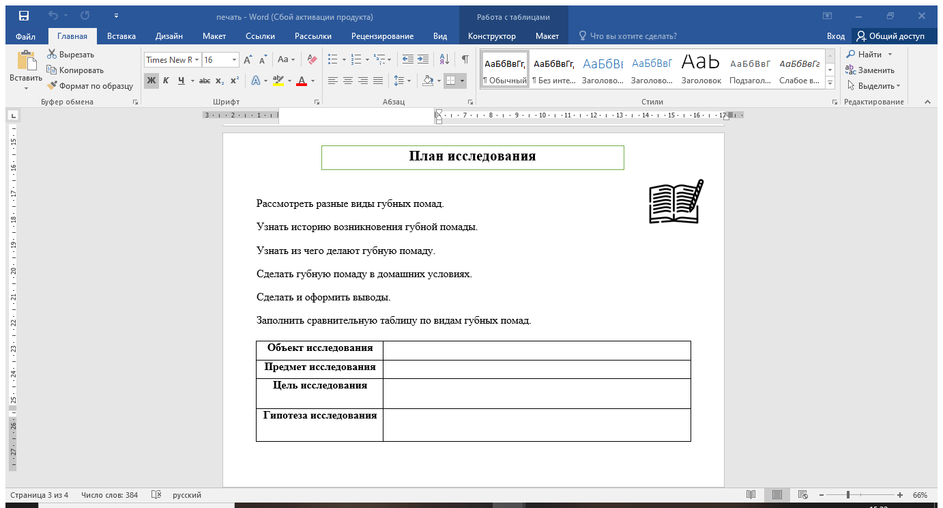
Task: Click the Paste (Вставить) clipboard icon
Action: tap(26, 61)
